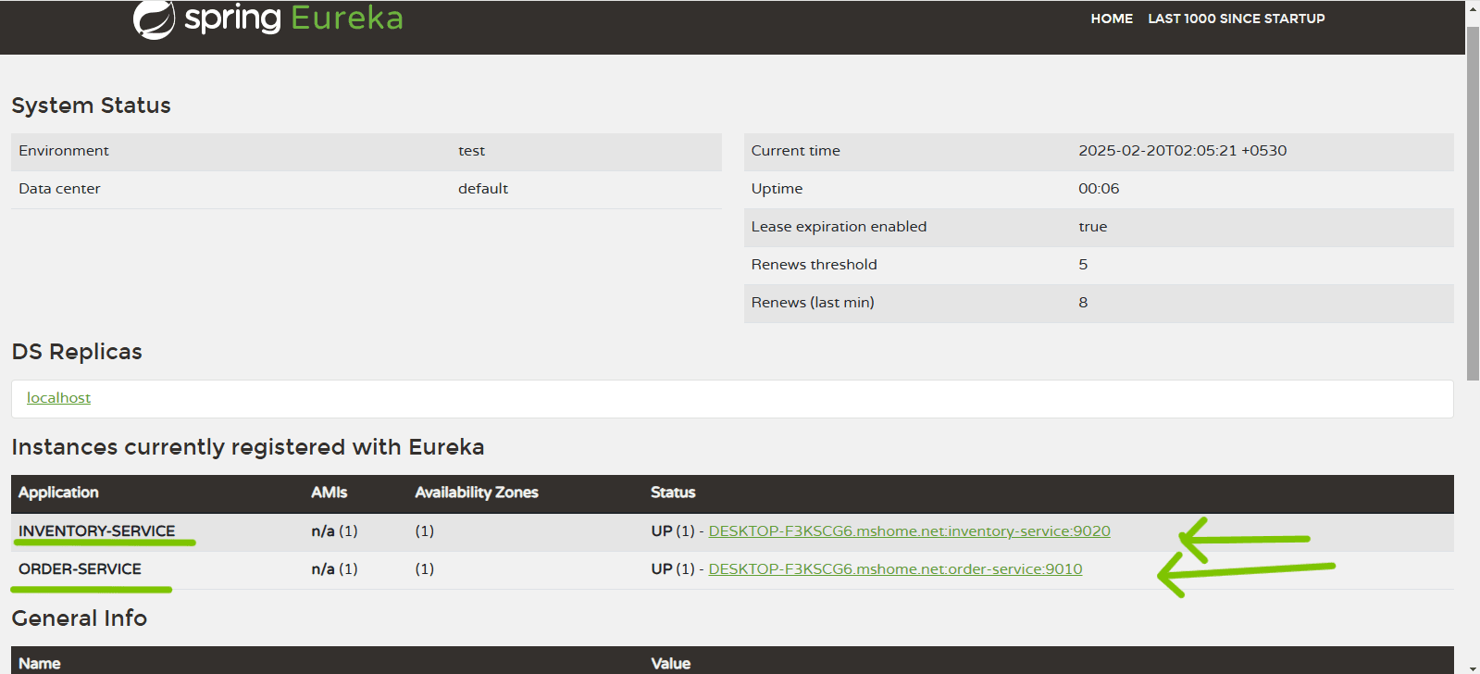Click the scrollbar down arrow
The width and height of the screenshot is (1480, 674).
(1473, 667)
